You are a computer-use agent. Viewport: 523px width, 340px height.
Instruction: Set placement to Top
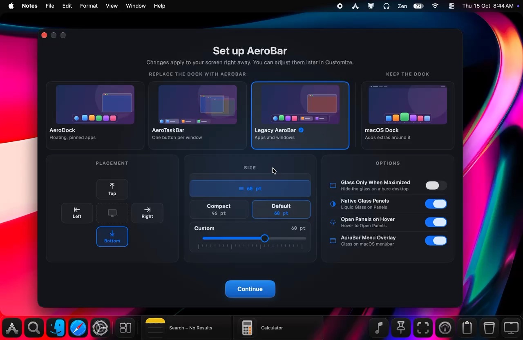pyautogui.click(x=112, y=189)
